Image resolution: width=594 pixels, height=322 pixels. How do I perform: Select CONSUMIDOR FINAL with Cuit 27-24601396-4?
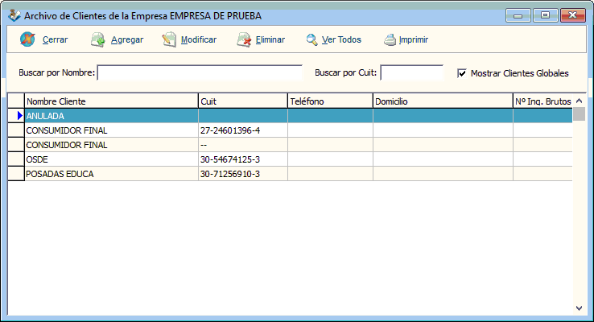[111, 130]
